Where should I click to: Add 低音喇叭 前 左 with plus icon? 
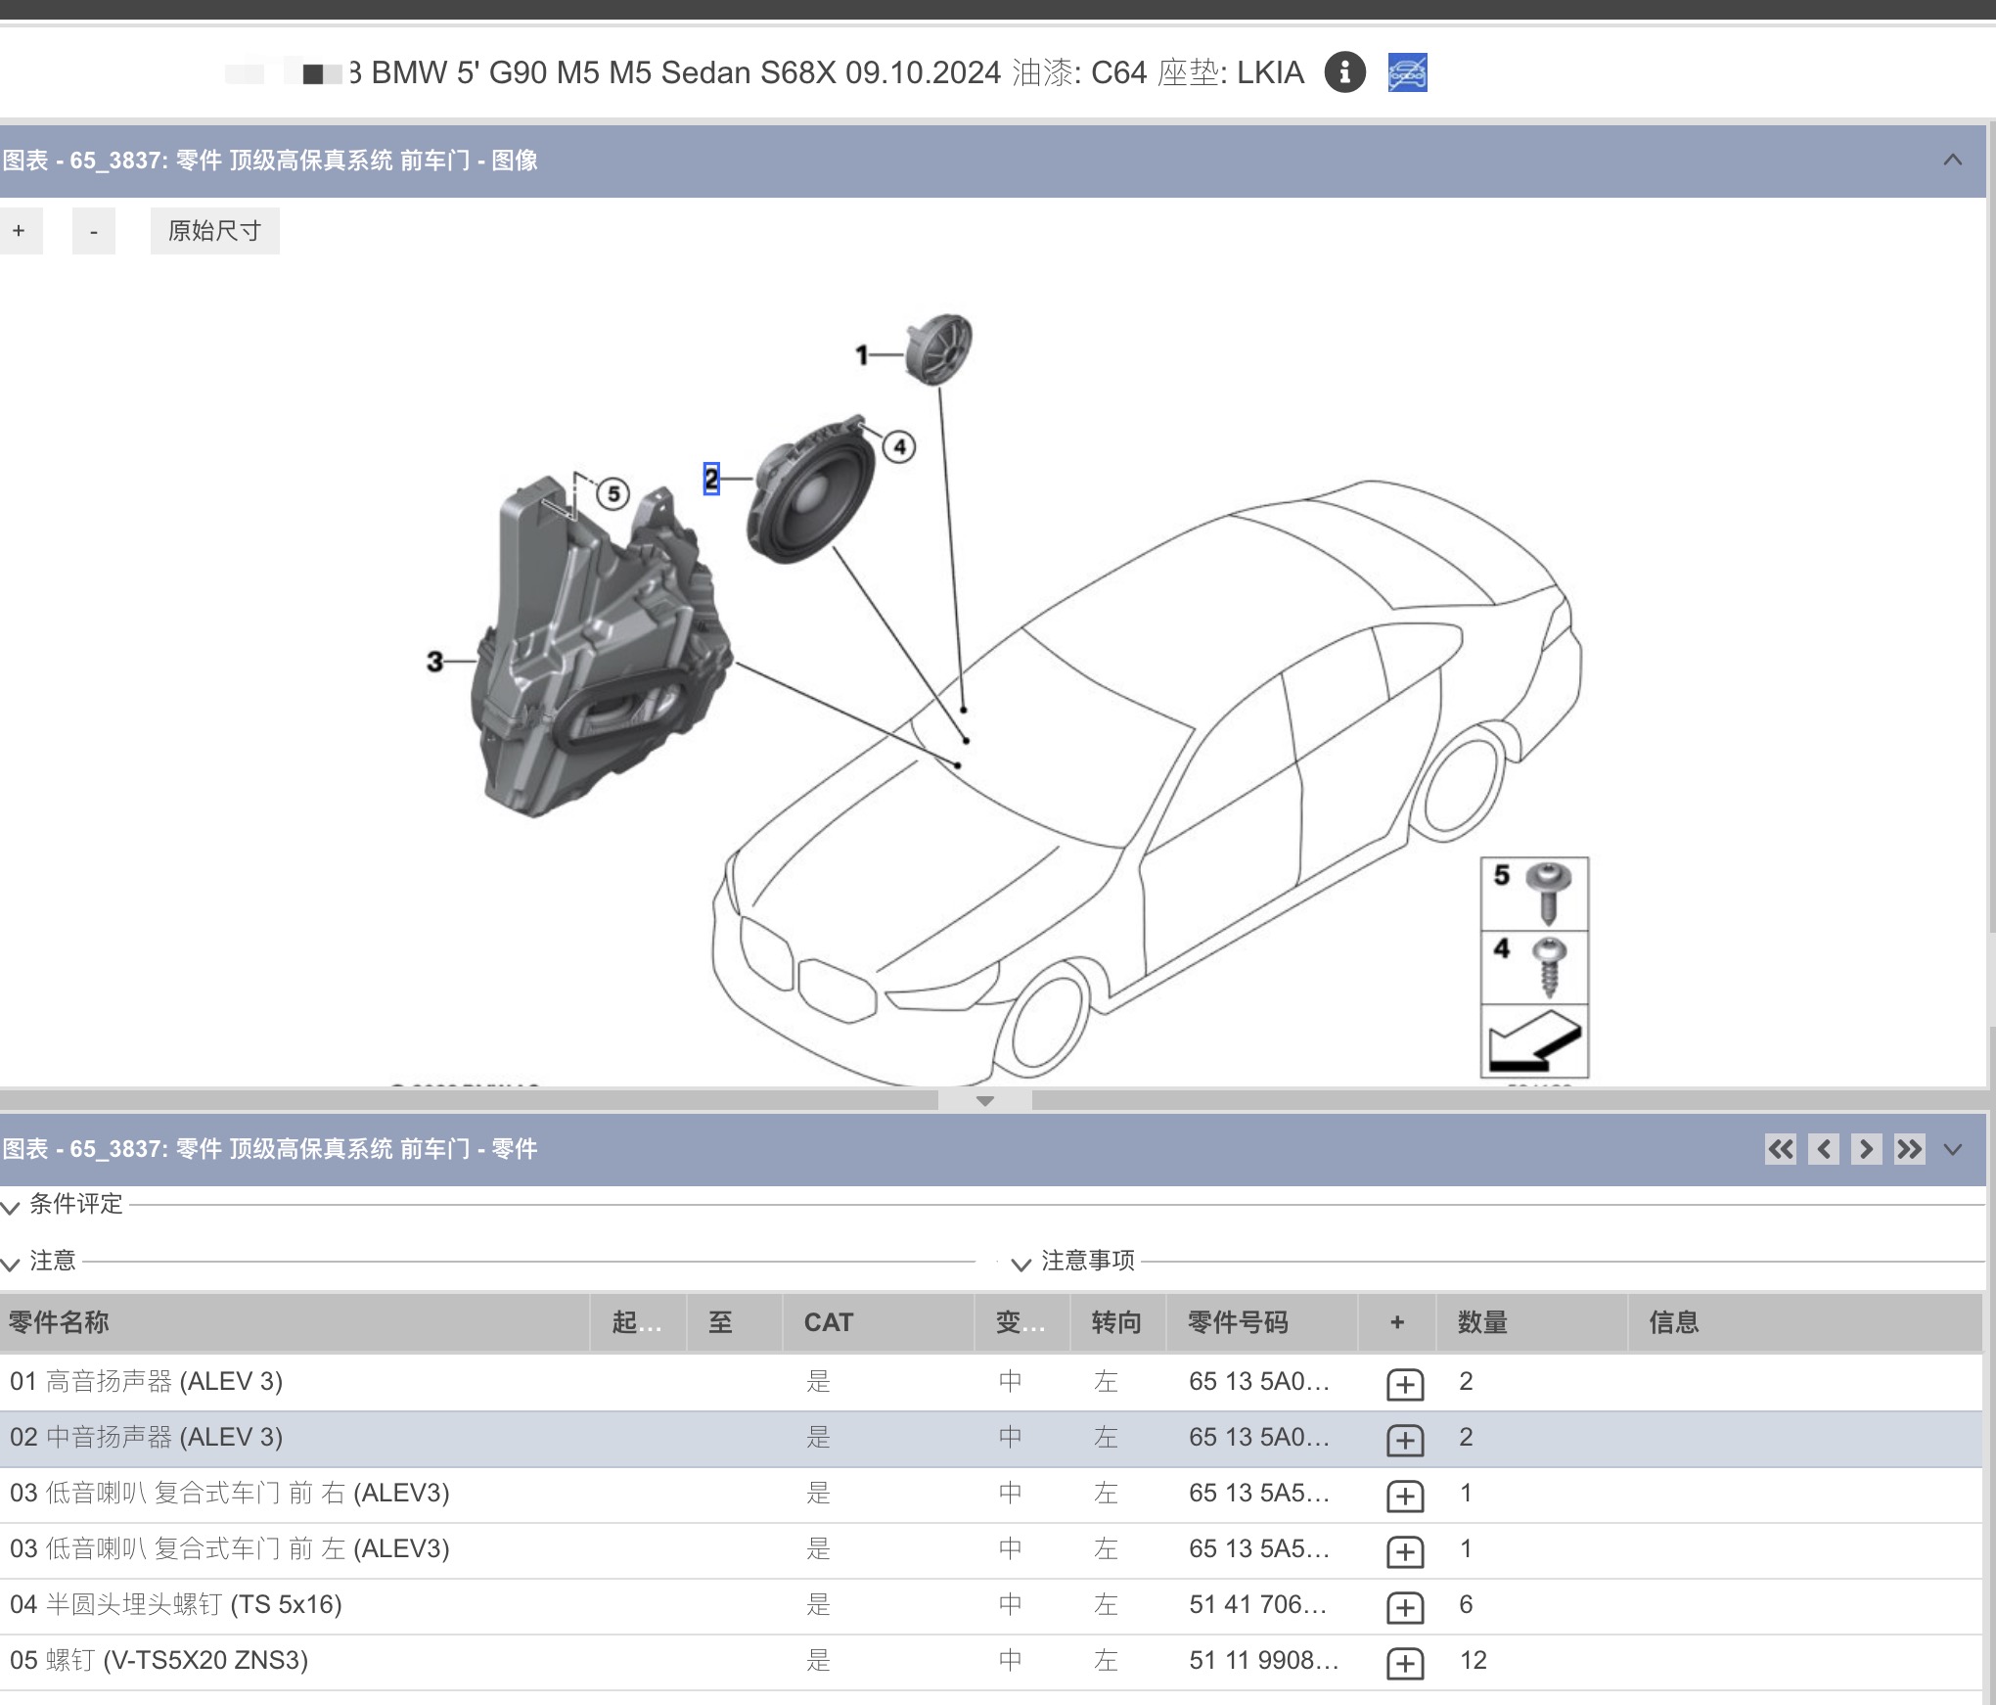(1405, 1551)
